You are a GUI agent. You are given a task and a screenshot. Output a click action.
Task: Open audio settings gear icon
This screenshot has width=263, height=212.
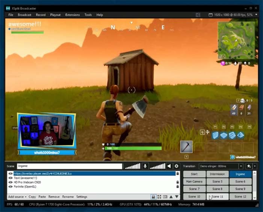pos(177,166)
